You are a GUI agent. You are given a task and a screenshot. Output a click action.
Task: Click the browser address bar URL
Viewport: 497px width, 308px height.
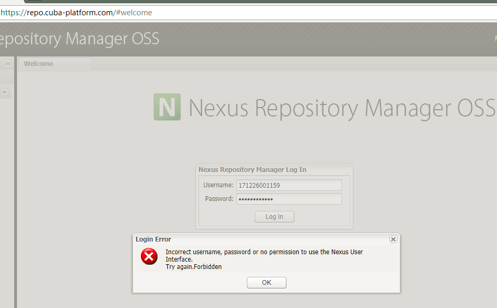click(x=77, y=13)
